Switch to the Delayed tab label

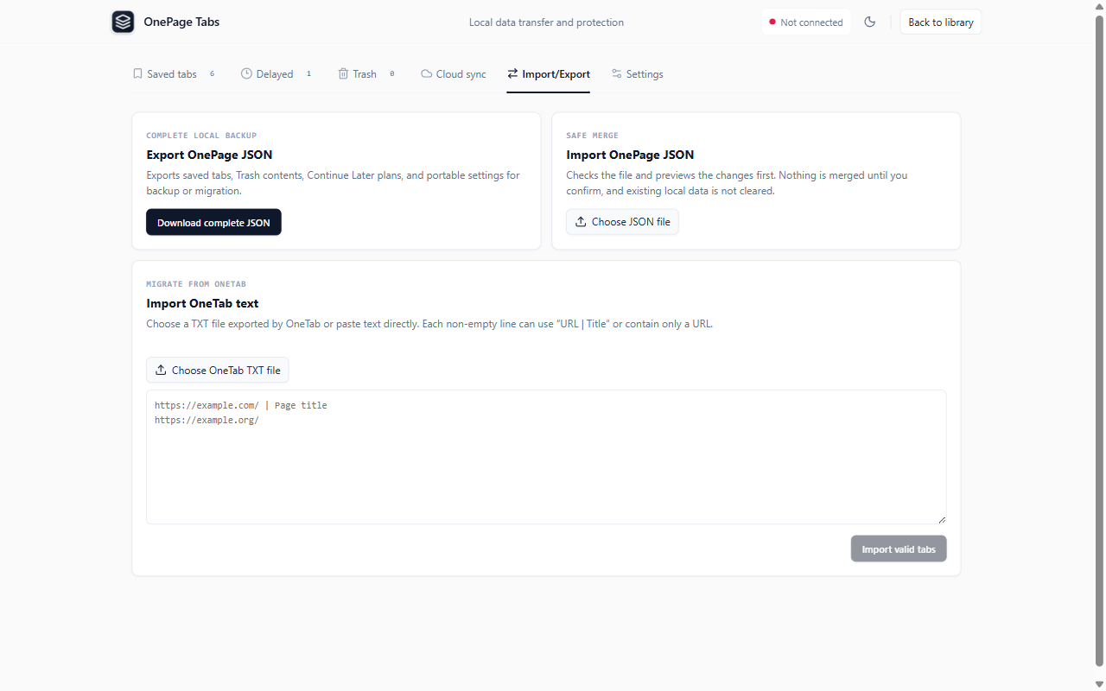[275, 74]
